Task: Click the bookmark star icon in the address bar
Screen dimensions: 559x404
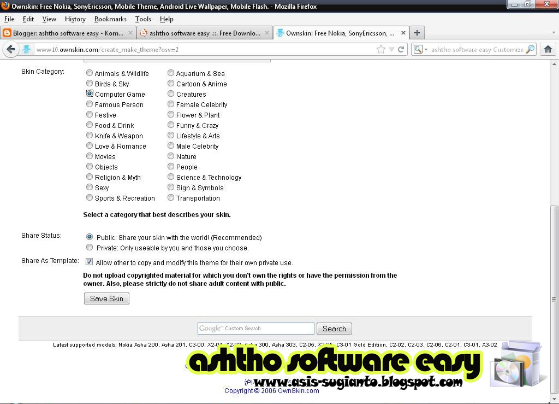Action: (380, 49)
